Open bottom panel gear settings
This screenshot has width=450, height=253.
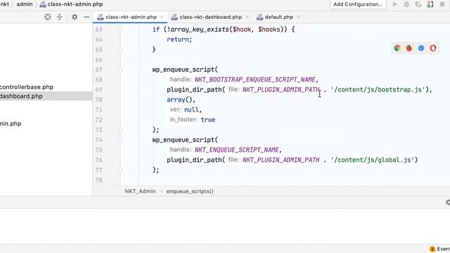tap(448, 202)
